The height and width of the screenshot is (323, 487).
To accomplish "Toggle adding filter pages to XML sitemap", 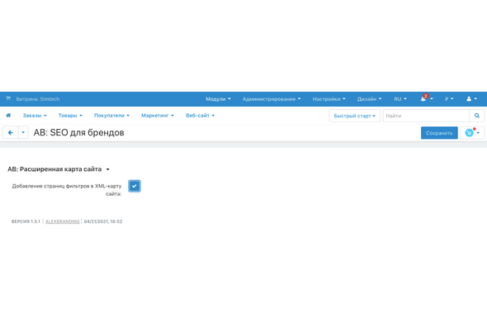I will (x=135, y=186).
